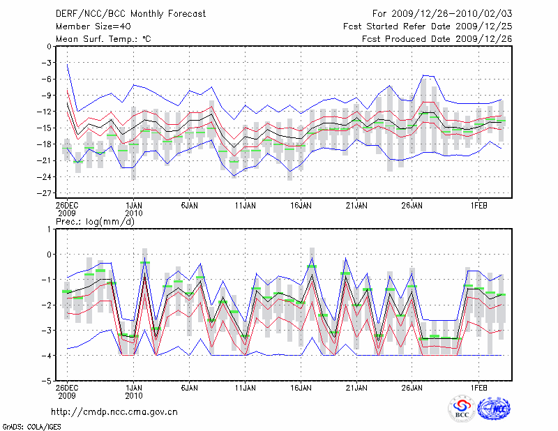Image resolution: width=558 pixels, height=431 pixels.
Task: Open the cmdp.ncc.cma.gov.cn link
Action: 114,411
